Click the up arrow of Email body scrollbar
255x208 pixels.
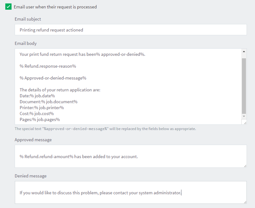(x=244, y=51)
